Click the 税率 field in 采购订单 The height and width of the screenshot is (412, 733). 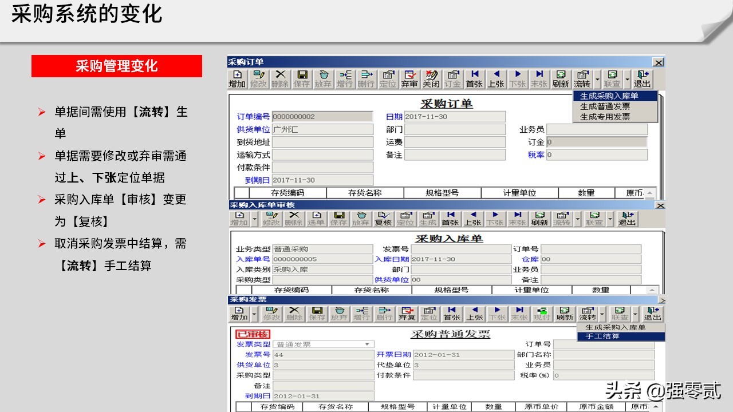coord(597,154)
